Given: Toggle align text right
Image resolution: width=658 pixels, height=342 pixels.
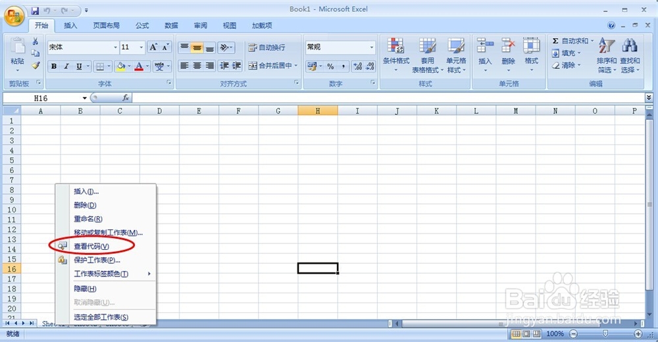Looking at the screenshot, I should (209, 66).
